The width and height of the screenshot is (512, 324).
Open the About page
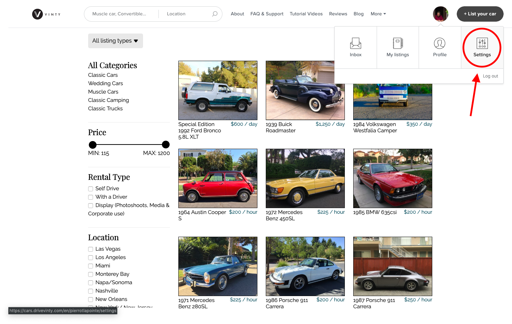point(237,14)
